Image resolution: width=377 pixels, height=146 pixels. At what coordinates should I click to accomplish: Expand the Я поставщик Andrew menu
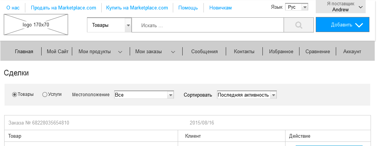point(340,7)
